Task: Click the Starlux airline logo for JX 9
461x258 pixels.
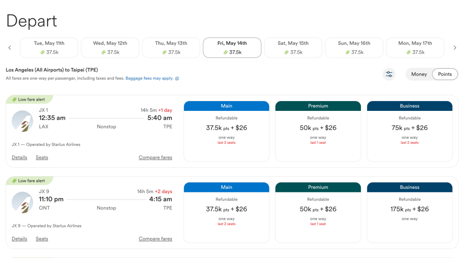Action: pos(22,202)
